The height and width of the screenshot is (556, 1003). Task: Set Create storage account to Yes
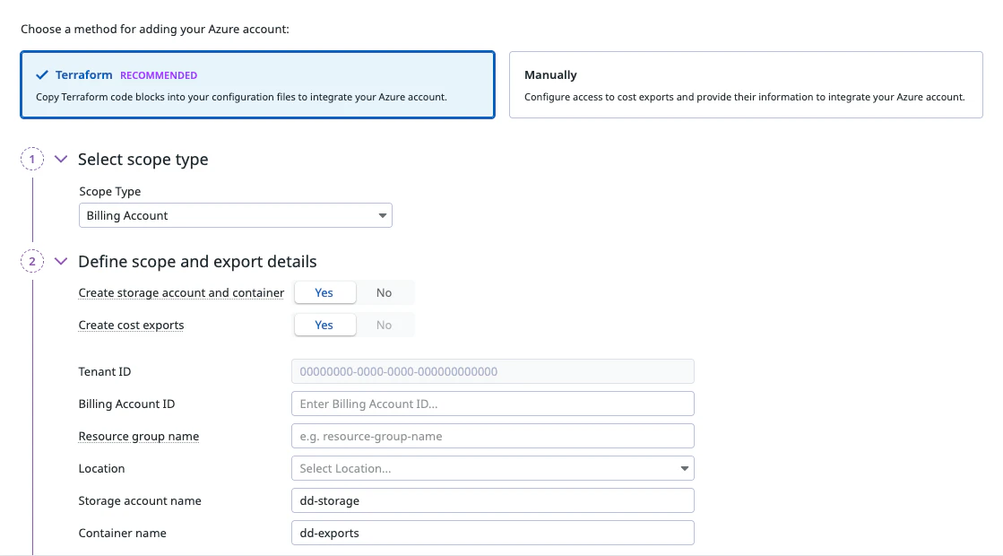click(324, 292)
